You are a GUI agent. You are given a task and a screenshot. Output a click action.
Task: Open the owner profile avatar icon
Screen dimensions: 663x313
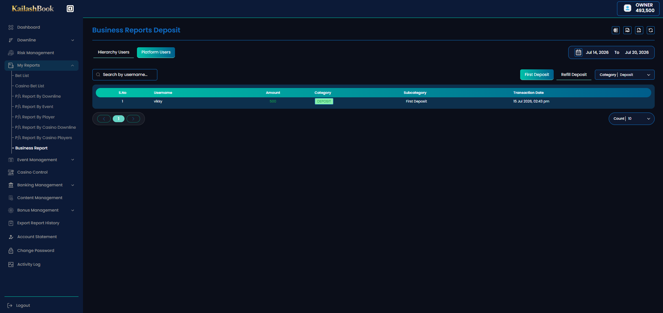627,8
